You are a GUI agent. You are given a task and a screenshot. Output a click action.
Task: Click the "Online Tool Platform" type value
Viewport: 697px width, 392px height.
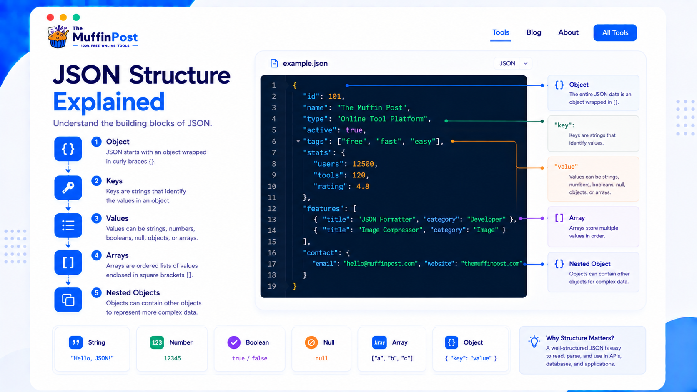pyautogui.click(x=382, y=119)
